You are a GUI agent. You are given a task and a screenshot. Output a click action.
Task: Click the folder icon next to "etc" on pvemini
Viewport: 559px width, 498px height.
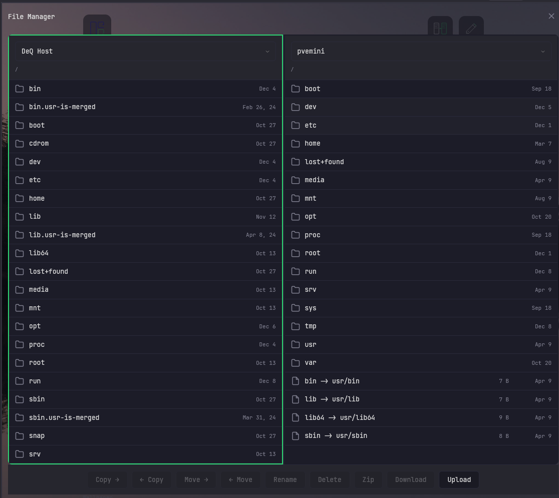pos(295,125)
